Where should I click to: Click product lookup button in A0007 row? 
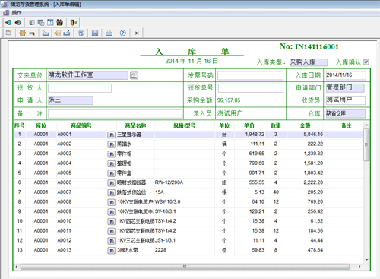pos(111,192)
